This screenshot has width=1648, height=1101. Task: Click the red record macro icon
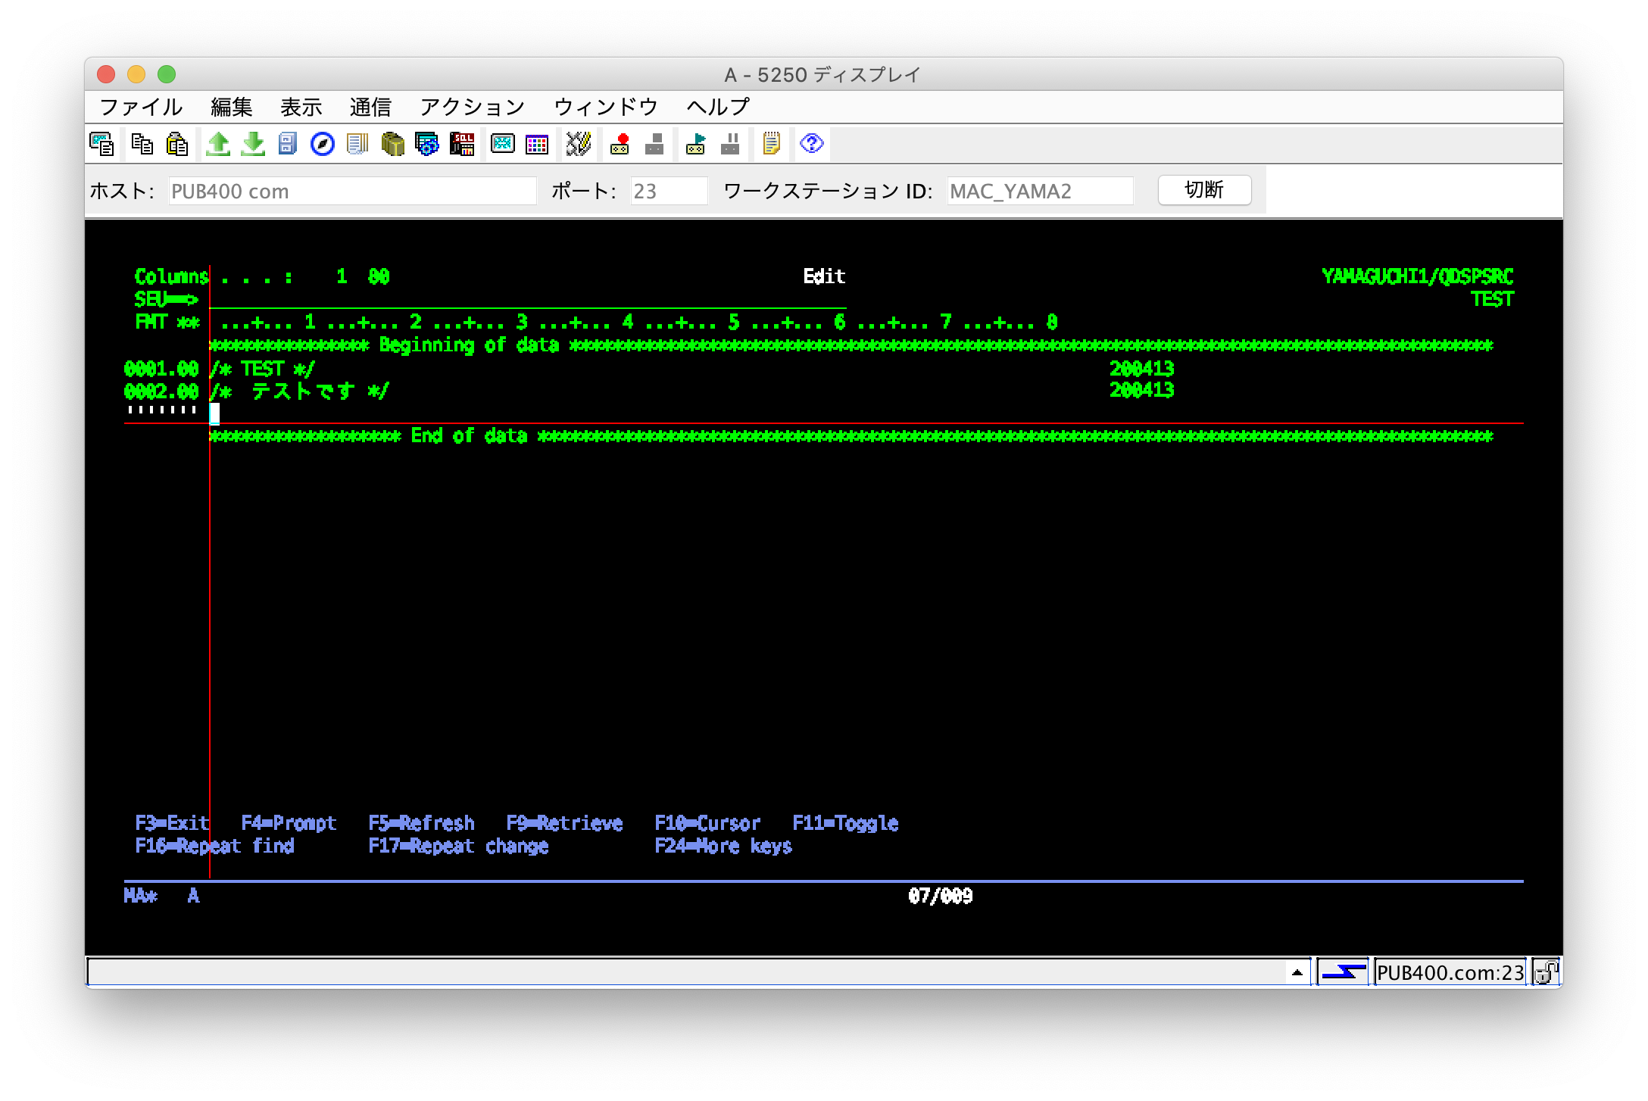pyautogui.click(x=620, y=144)
